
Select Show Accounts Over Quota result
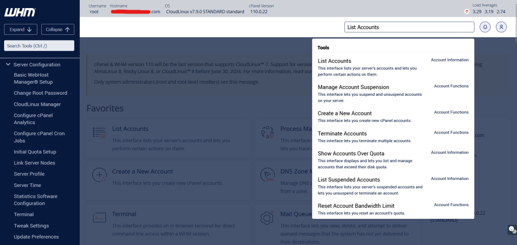click(351, 153)
